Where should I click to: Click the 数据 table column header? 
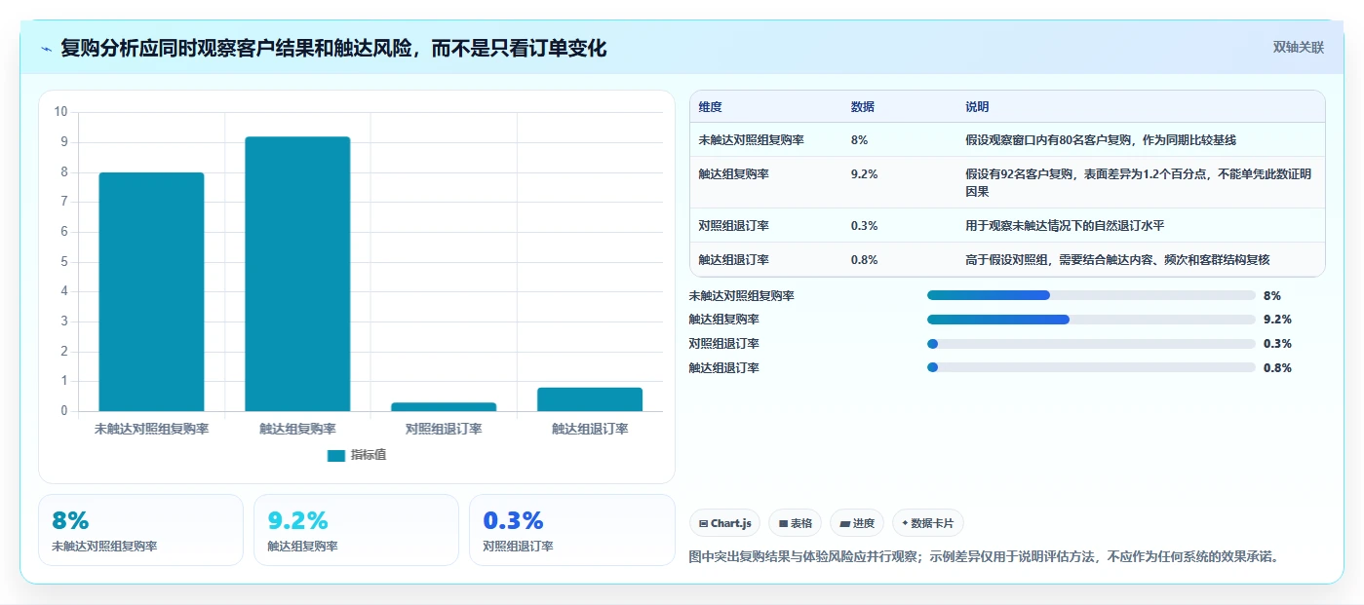863,107
